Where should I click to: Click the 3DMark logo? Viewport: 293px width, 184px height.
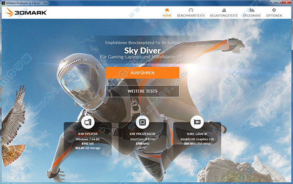coord(26,12)
